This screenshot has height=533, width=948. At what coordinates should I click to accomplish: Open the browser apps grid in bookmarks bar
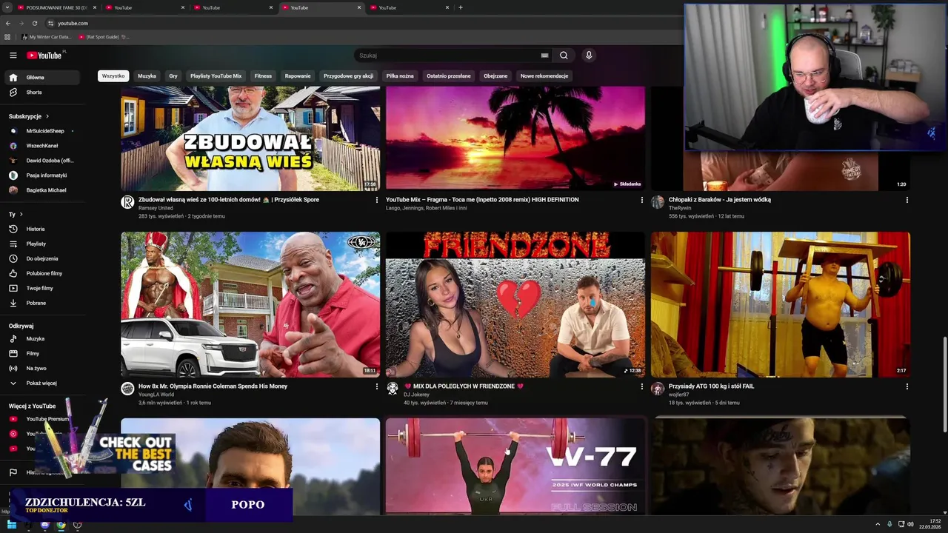tap(7, 36)
